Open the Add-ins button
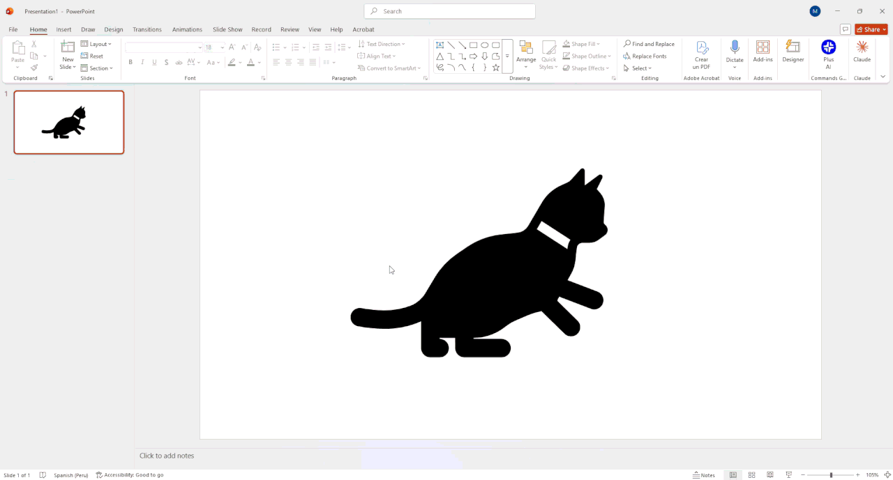 pos(763,52)
